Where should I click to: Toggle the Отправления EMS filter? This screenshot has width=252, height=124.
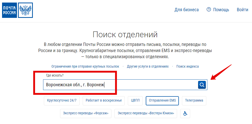[162, 101]
